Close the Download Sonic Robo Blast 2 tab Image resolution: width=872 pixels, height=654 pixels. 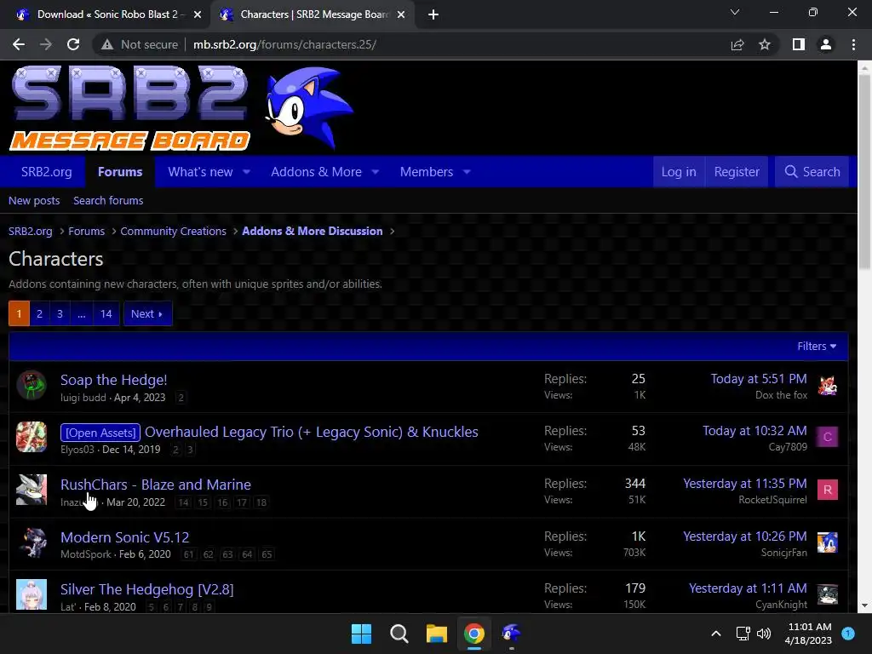198,14
